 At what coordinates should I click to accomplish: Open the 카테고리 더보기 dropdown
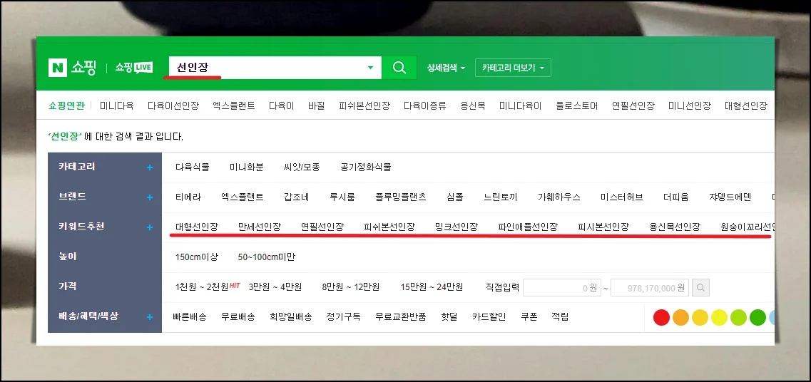513,68
